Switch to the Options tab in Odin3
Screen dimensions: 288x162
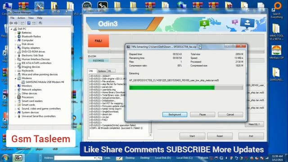pos(102,71)
